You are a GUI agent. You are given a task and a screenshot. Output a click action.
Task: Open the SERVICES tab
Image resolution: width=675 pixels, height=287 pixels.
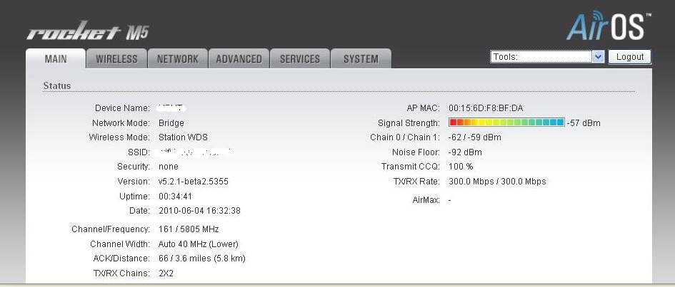[x=300, y=59]
